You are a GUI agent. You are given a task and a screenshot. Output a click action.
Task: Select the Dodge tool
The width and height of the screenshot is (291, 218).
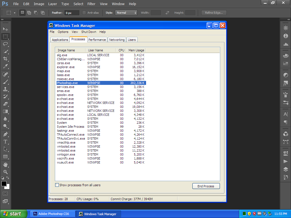click(x=5, y=126)
